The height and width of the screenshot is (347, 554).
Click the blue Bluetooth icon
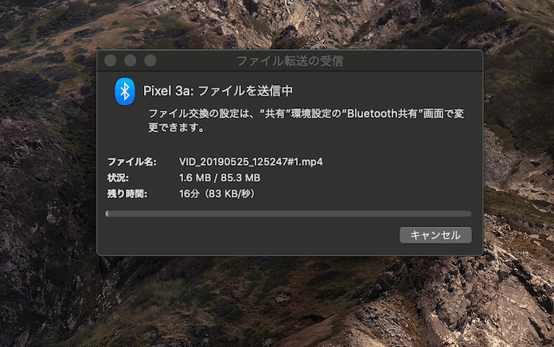tap(125, 92)
